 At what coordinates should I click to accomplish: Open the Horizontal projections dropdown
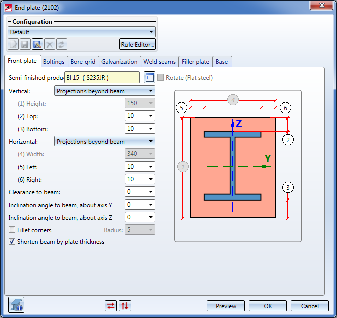coord(105,141)
